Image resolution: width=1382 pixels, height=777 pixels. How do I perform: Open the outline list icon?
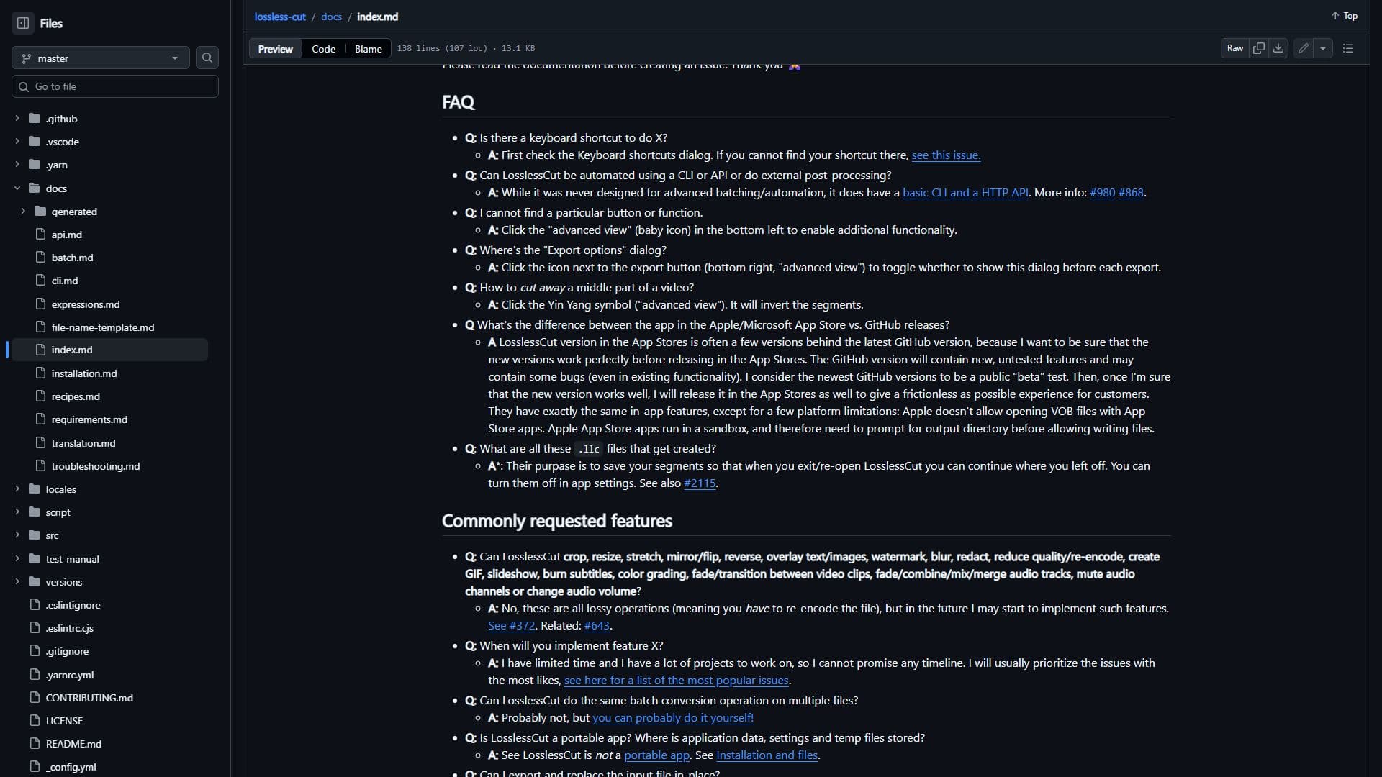tap(1348, 48)
